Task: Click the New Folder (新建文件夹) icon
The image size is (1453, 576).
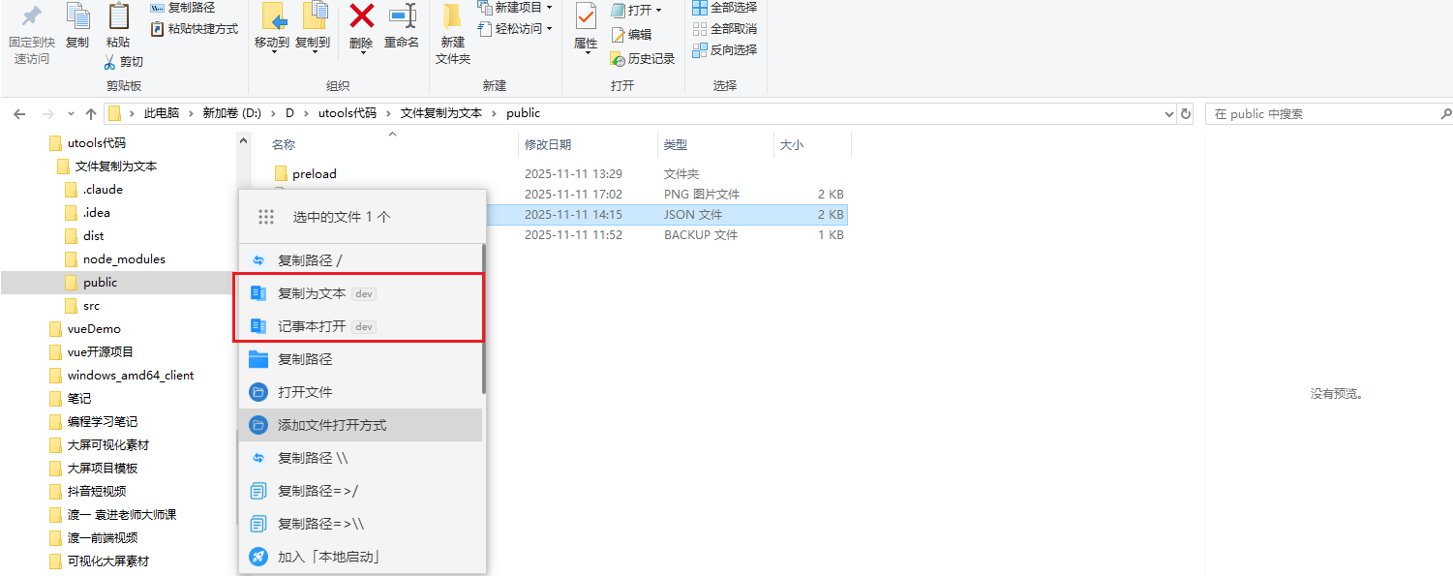Action: tap(452, 17)
